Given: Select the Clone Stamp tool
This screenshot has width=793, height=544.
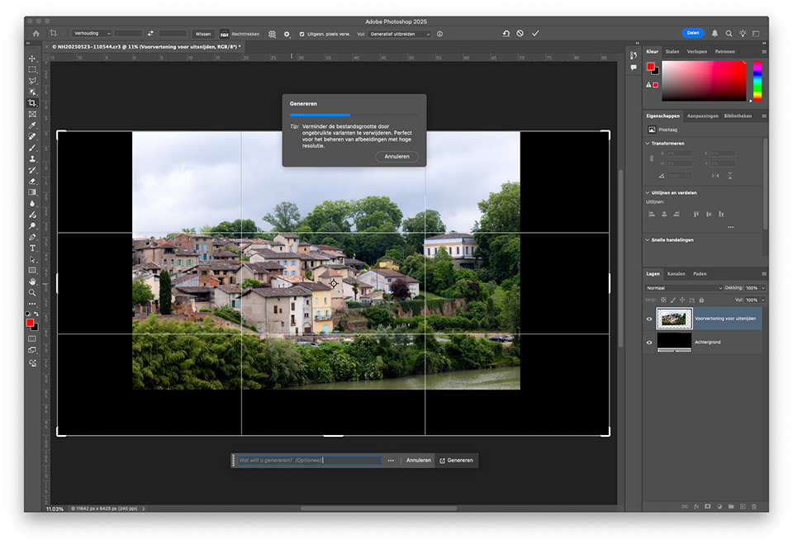Looking at the screenshot, I should [x=32, y=158].
